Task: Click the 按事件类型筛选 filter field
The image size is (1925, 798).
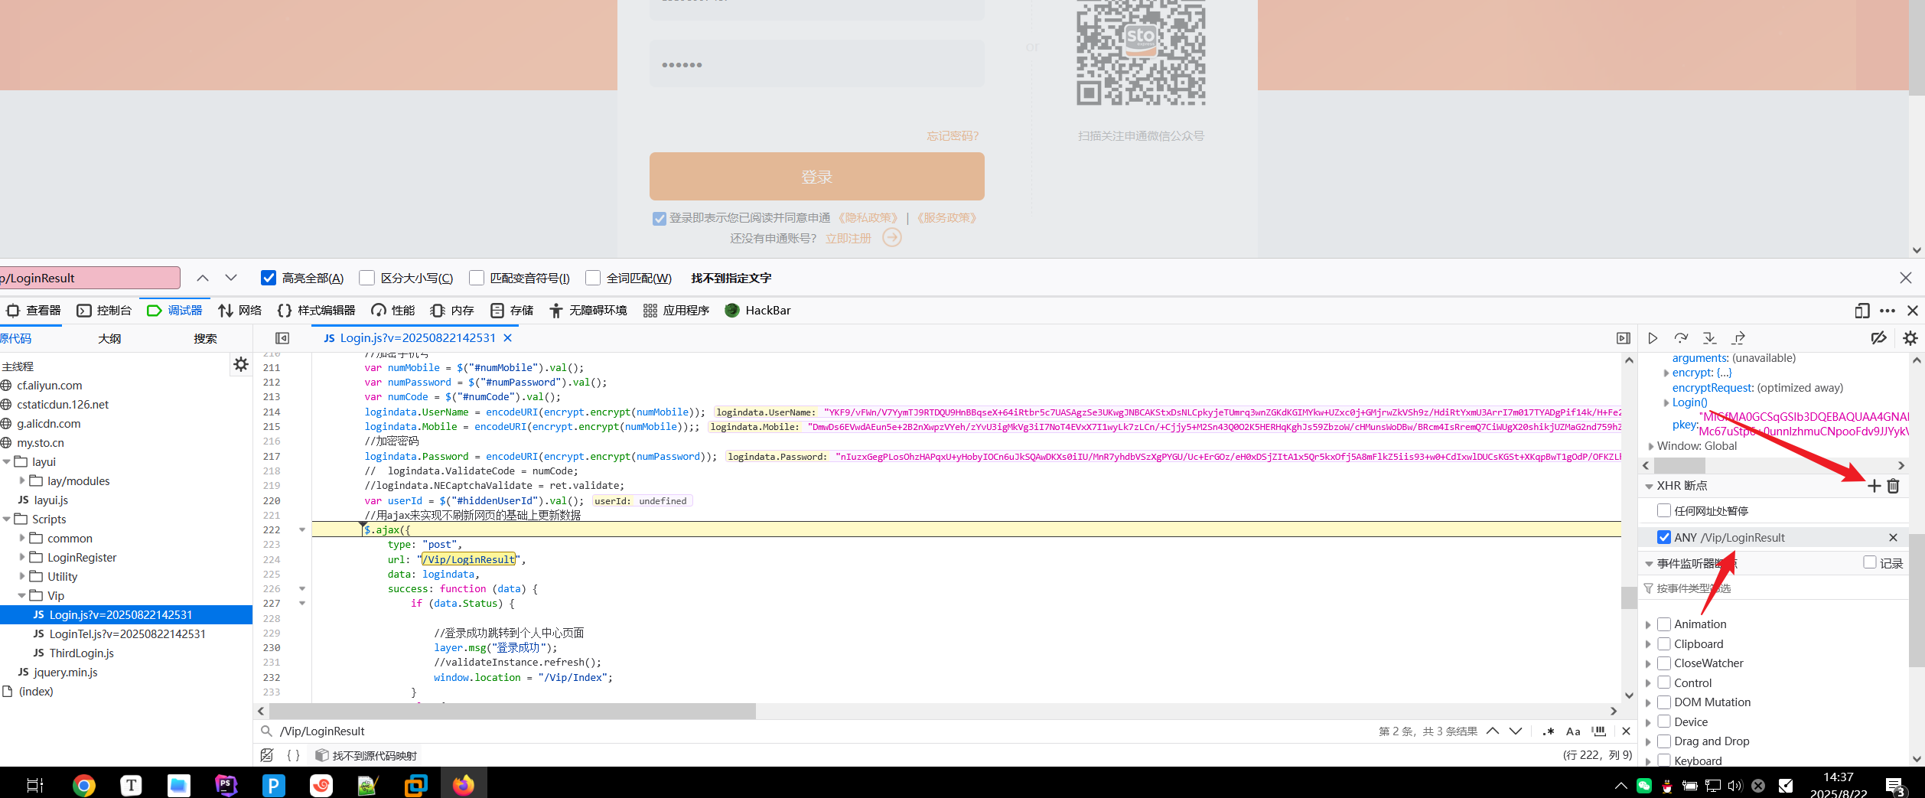Action: (1775, 588)
